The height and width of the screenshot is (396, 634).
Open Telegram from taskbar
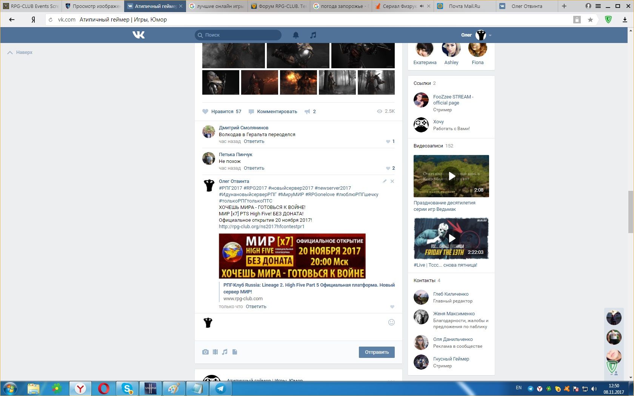(221, 388)
